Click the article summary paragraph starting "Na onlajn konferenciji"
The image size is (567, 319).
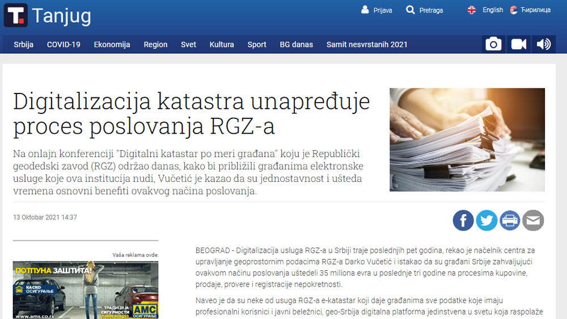tap(188, 172)
